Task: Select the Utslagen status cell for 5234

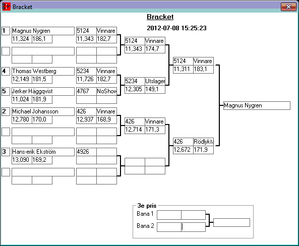Action: 155,81
